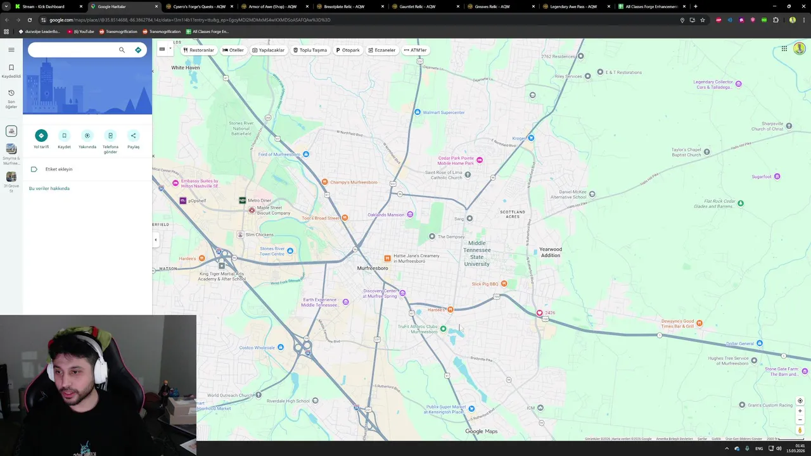
Task: Open the tab search dropdown arrow
Action: pyautogui.click(x=6, y=6)
